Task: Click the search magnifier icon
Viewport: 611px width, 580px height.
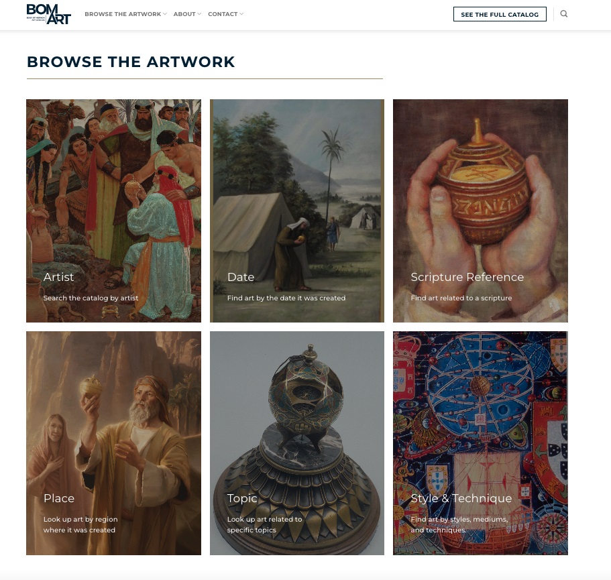Action: pyautogui.click(x=563, y=14)
